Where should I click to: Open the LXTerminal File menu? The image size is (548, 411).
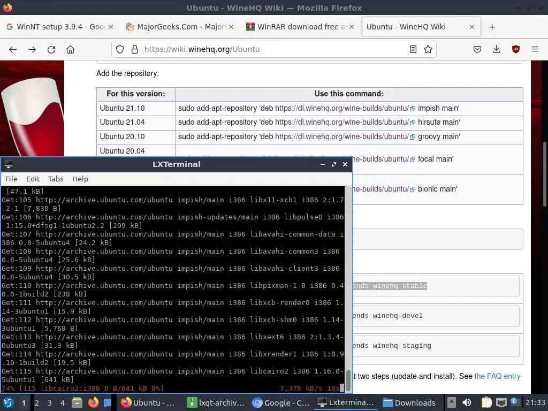[11, 179]
